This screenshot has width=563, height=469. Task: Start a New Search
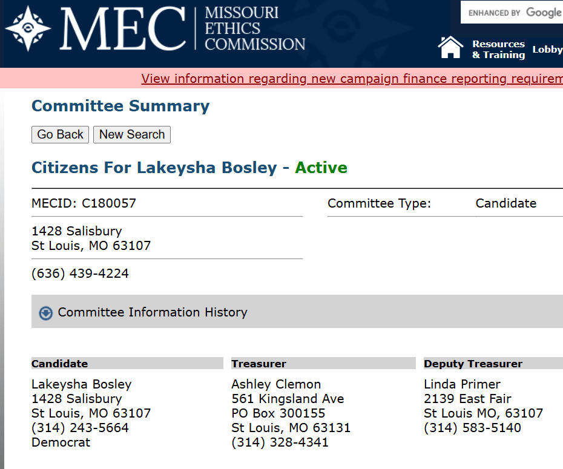pyautogui.click(x=131, y=134)
